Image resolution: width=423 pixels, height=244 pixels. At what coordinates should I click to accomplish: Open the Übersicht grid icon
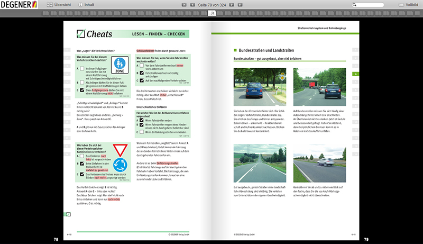click(x=50, y=5)
